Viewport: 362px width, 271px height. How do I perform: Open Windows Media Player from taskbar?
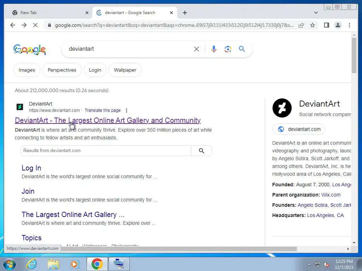point(75,264)
